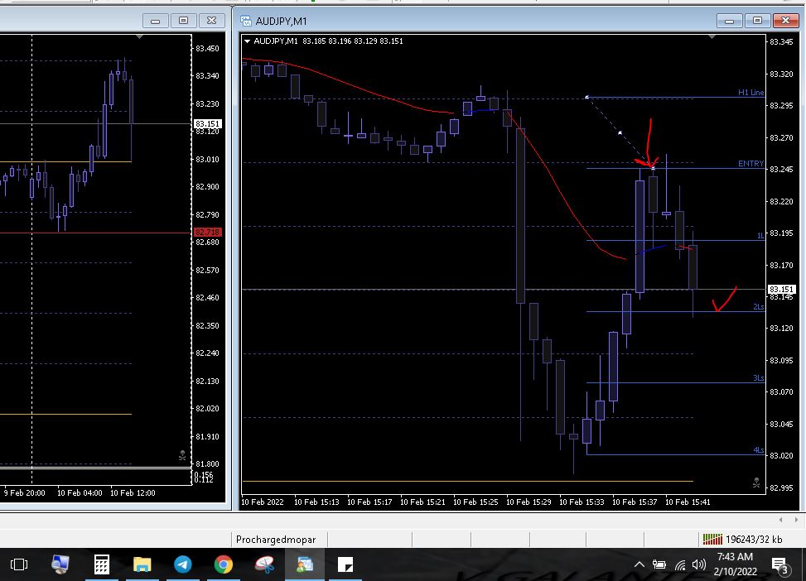The height and width of the screenshot is (581, 806).
Task: Click the skull icon on left chart
Action: (x=182, y=455)
